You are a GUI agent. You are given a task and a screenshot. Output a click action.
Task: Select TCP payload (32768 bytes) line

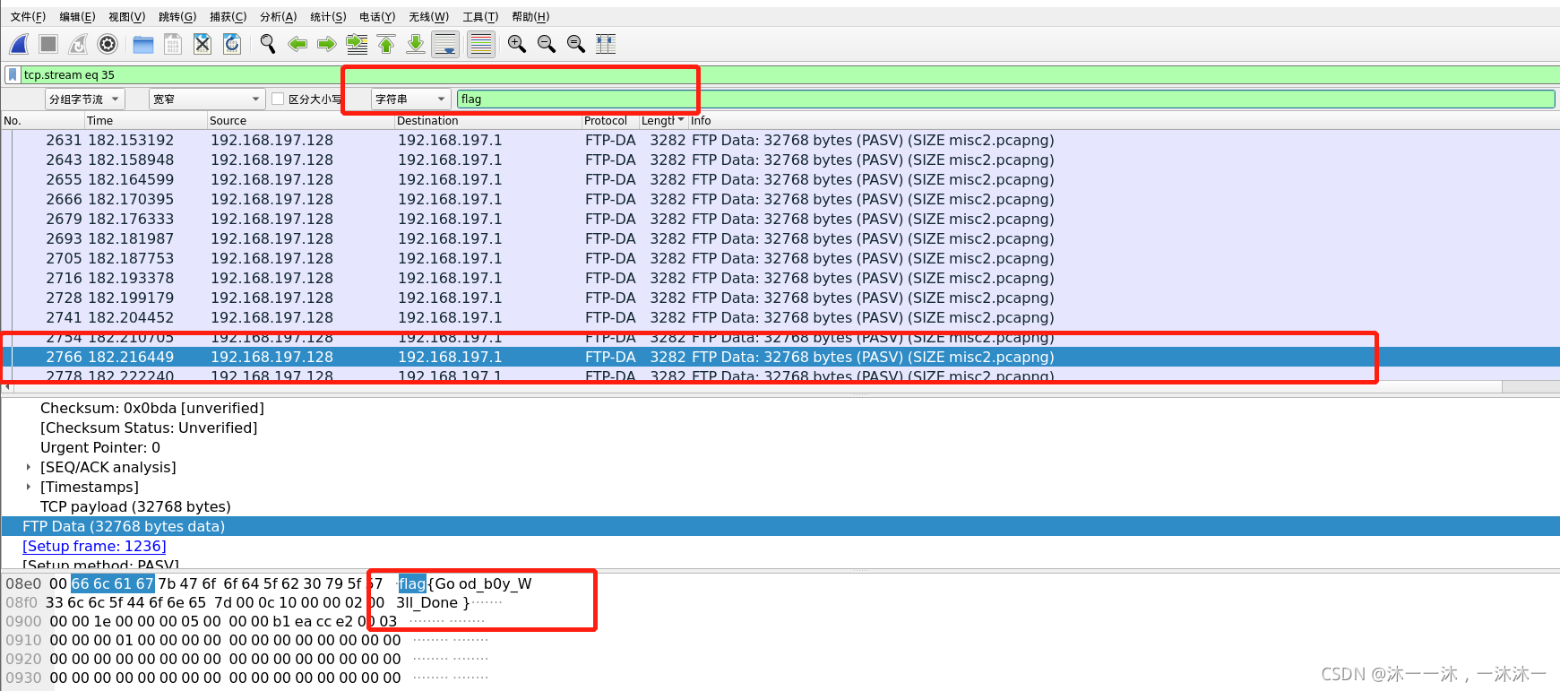click(135, 506)
